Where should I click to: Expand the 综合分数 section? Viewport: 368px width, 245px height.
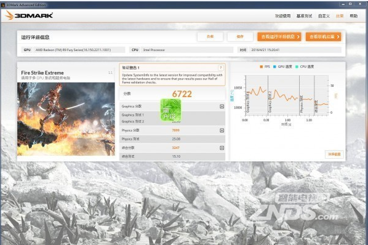[x=222, y=148]
